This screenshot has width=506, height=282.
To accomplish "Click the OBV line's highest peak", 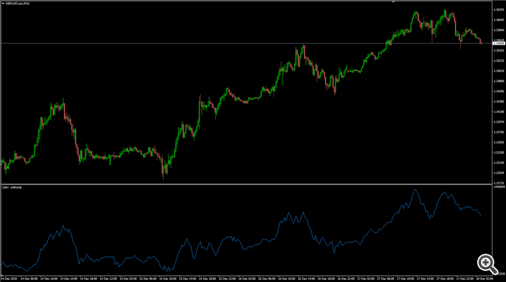I will (415, 190).
